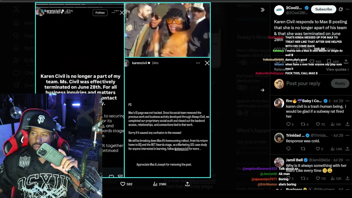Click the Follow button on the story image
352x198 pixels.
[x=100, y=13]
